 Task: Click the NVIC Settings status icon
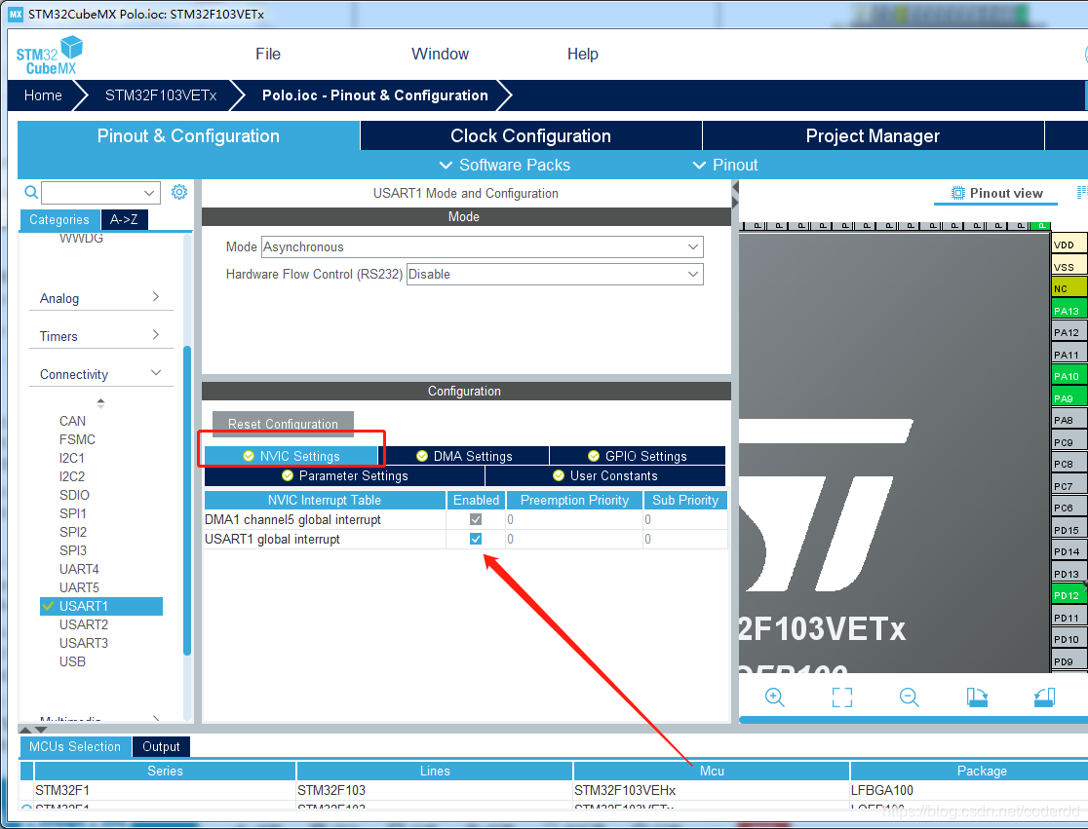(249, 456)
